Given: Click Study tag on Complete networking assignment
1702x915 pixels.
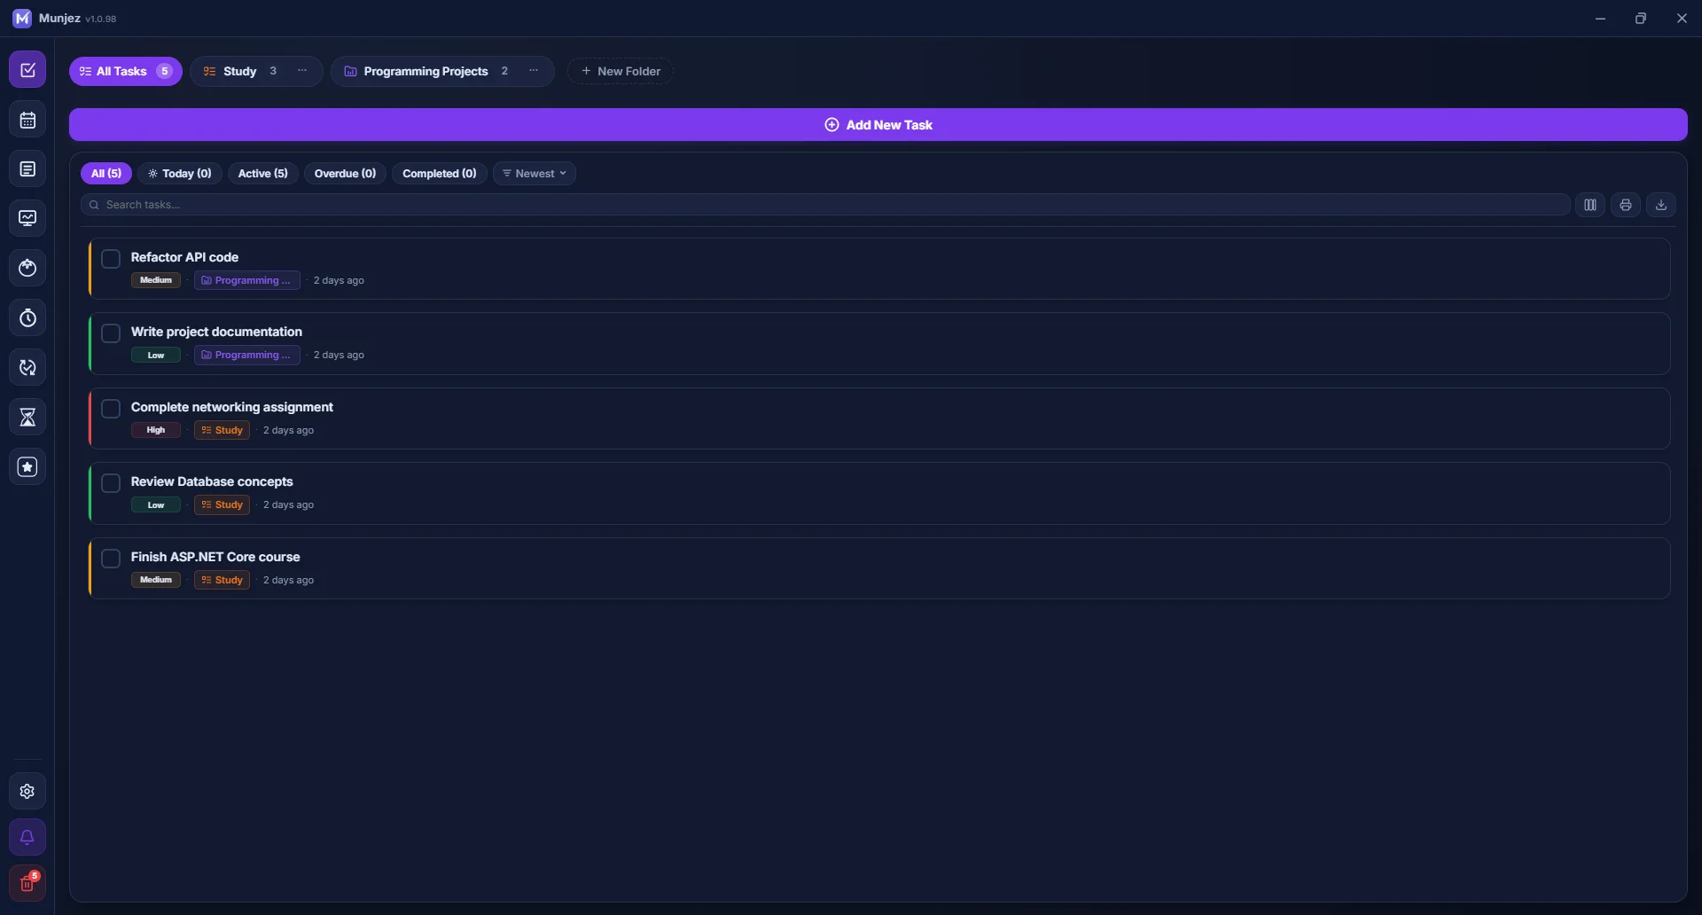Looking at the screenshot, I should coord(222,430).
